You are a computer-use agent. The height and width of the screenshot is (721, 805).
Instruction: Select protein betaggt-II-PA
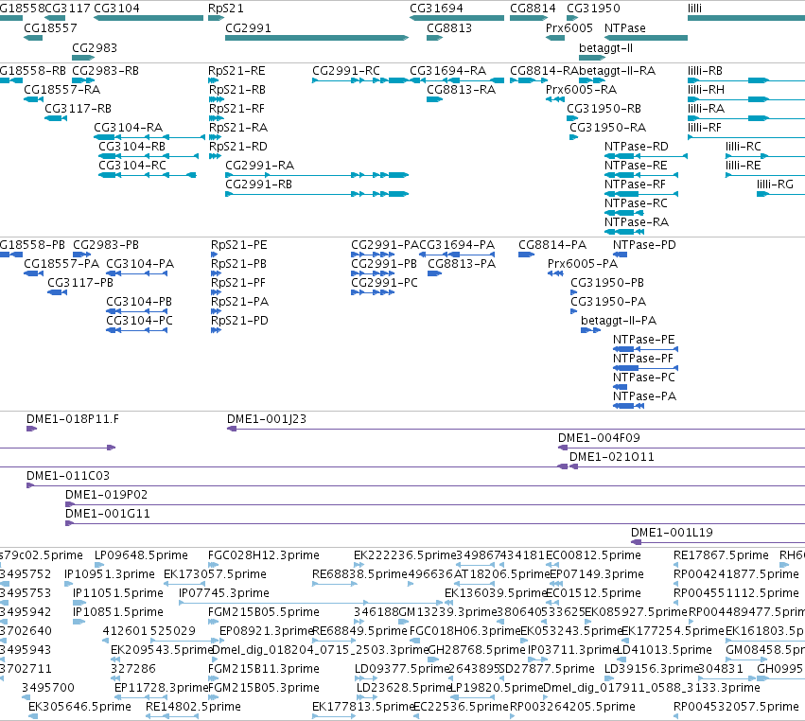click(618, 321)
